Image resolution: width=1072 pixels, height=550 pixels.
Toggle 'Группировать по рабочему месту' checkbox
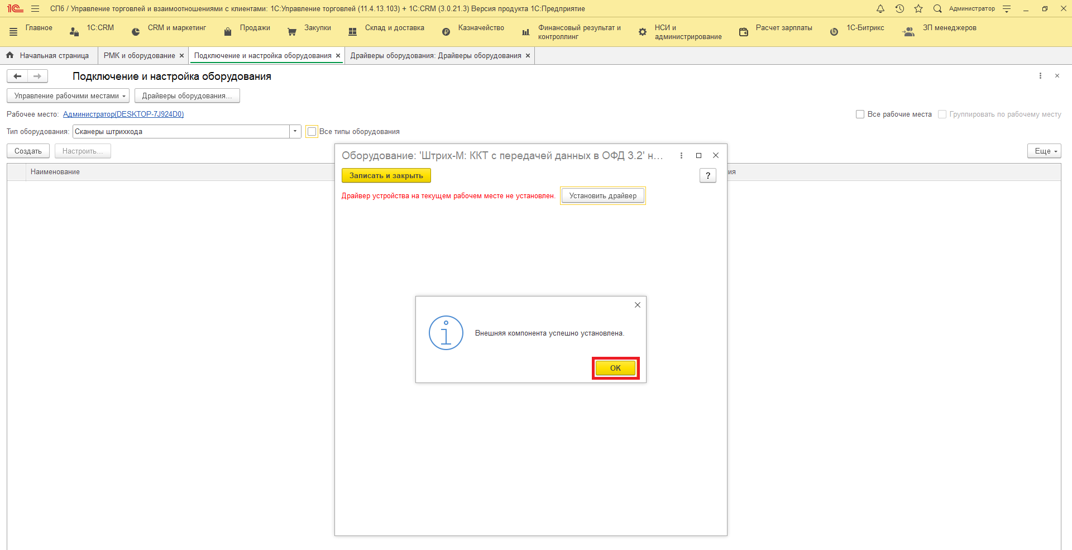pos(942,114)
